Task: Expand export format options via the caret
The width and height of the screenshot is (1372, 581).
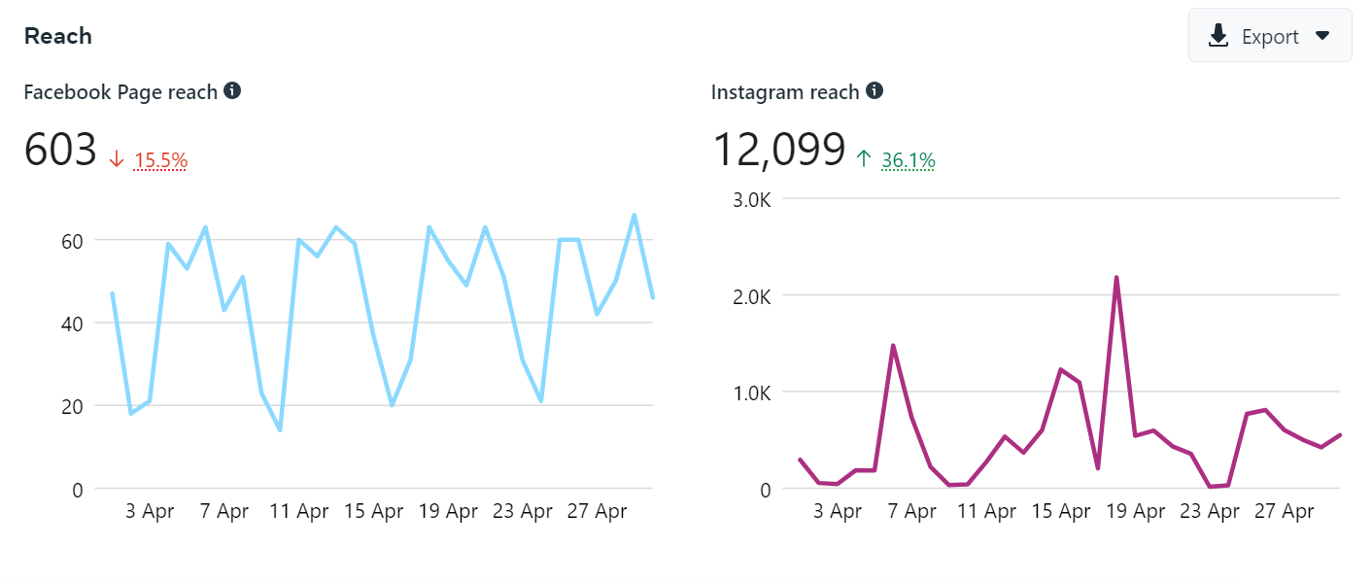Action: 1322,35
